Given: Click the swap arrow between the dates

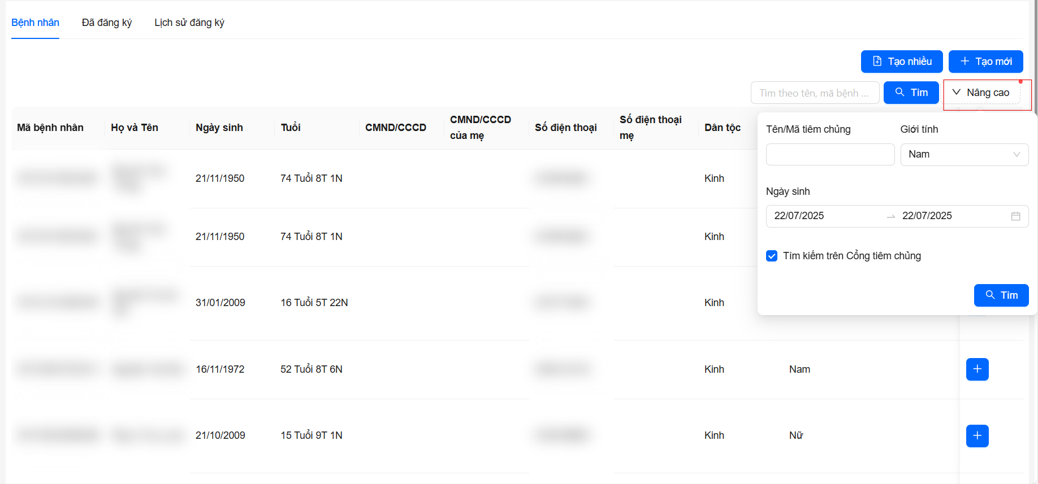Looking at the screenshot, I should click(890, 216).
